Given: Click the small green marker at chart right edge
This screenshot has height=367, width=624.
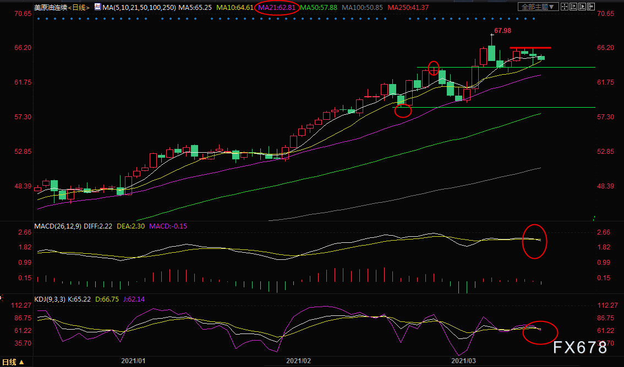Looking at the screenshot, I should pos(594,218).
